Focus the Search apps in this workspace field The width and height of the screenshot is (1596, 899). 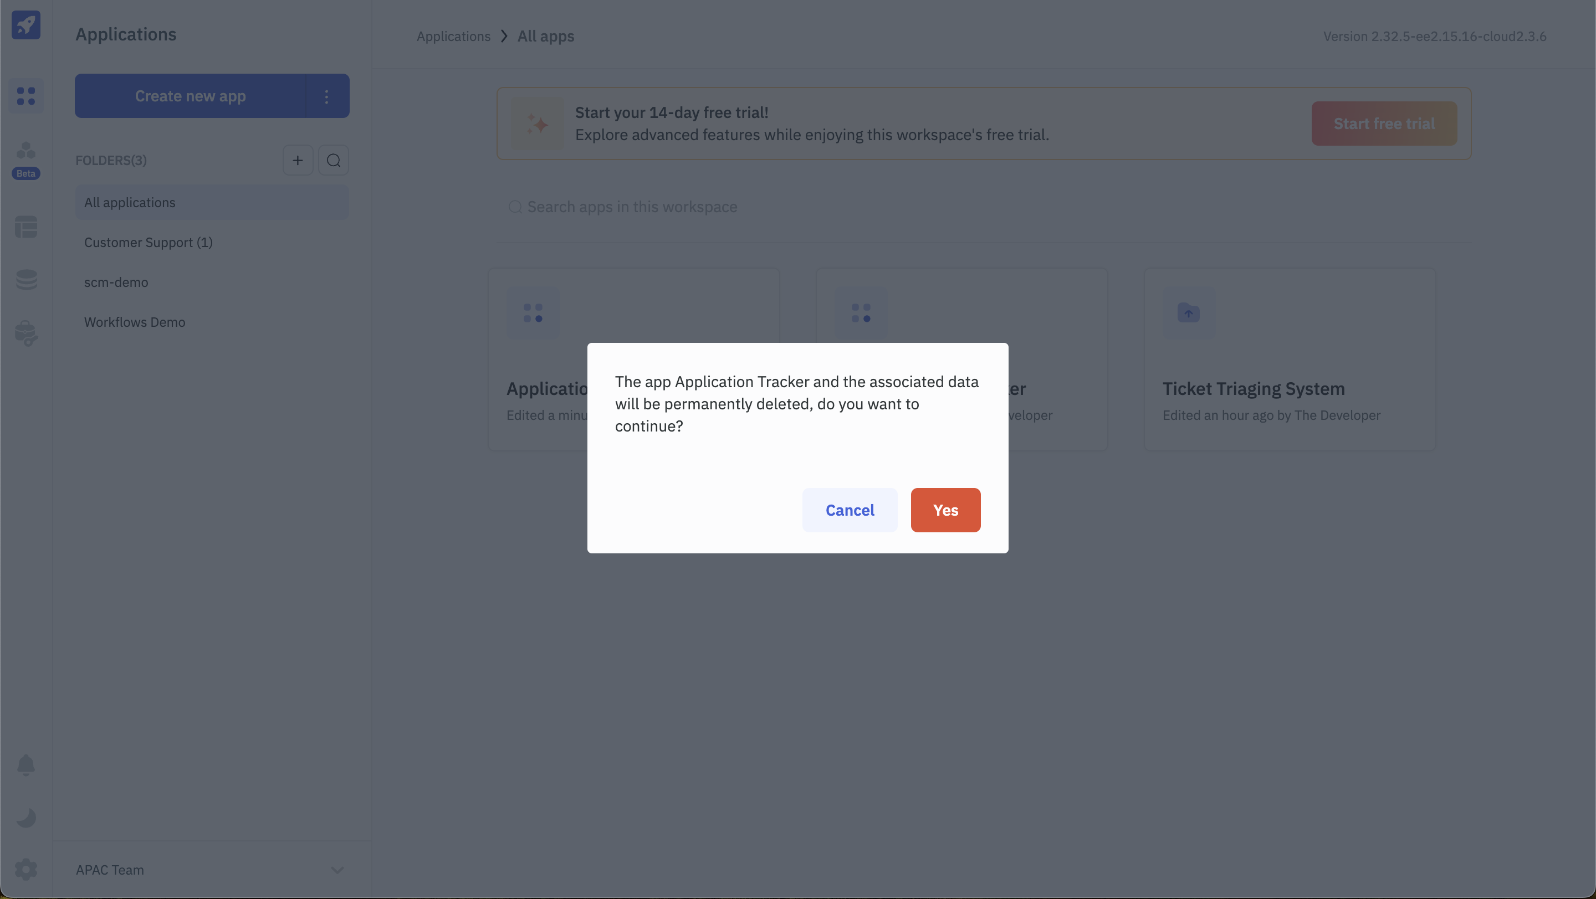[983, 207]
